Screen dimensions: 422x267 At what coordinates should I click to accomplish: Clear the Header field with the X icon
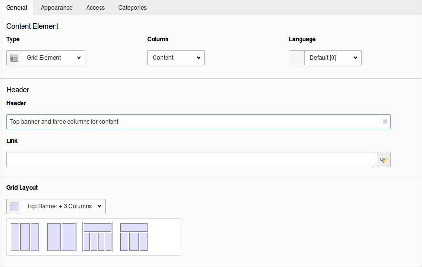point(385,122)
